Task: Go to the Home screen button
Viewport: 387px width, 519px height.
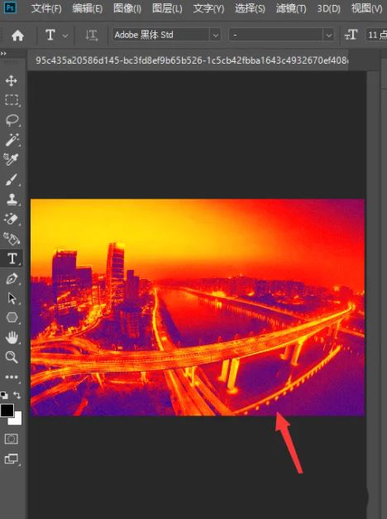Action: pos(17,36)
